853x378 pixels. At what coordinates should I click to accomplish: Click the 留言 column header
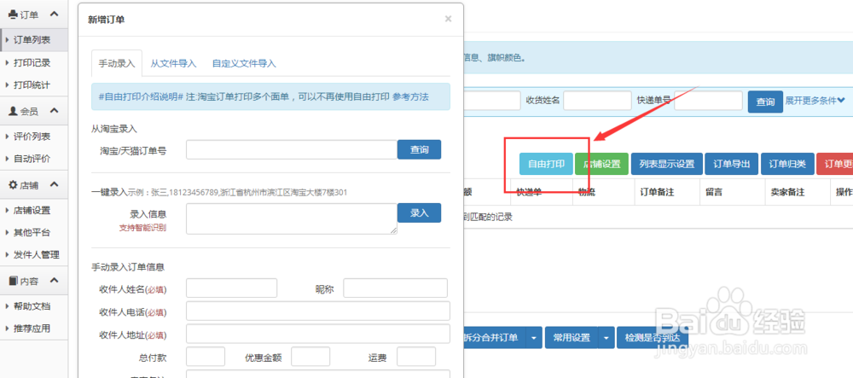[714, 192]
